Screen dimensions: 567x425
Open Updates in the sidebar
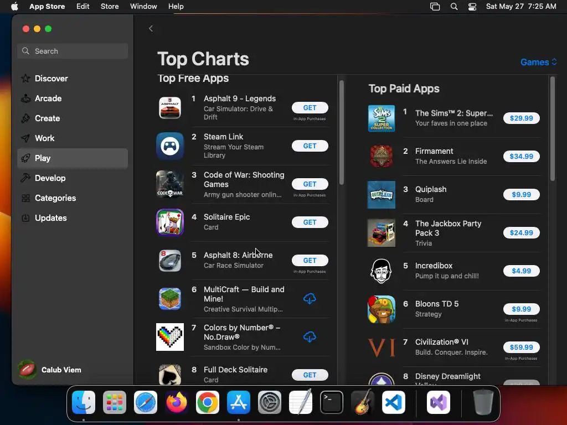click(x=73, y=218)
